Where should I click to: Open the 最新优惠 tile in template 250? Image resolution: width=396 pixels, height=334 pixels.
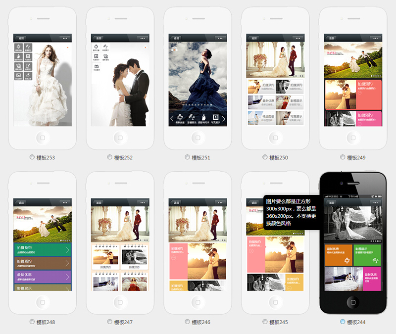261,102
